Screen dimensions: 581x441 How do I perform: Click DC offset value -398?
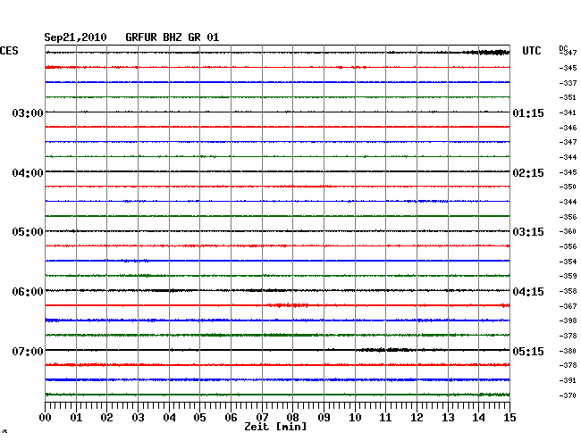(568, 320)
